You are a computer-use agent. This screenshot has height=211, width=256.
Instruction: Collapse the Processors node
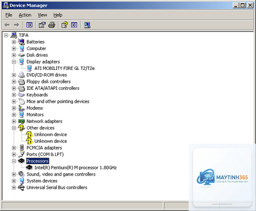pos(13,161)
